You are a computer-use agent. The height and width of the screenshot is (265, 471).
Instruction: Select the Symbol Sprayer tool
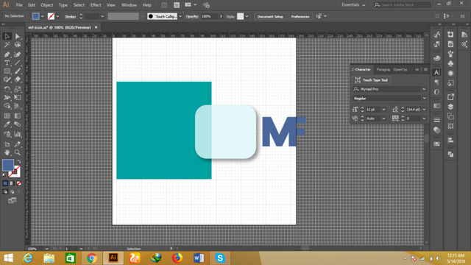pos(7,134)
